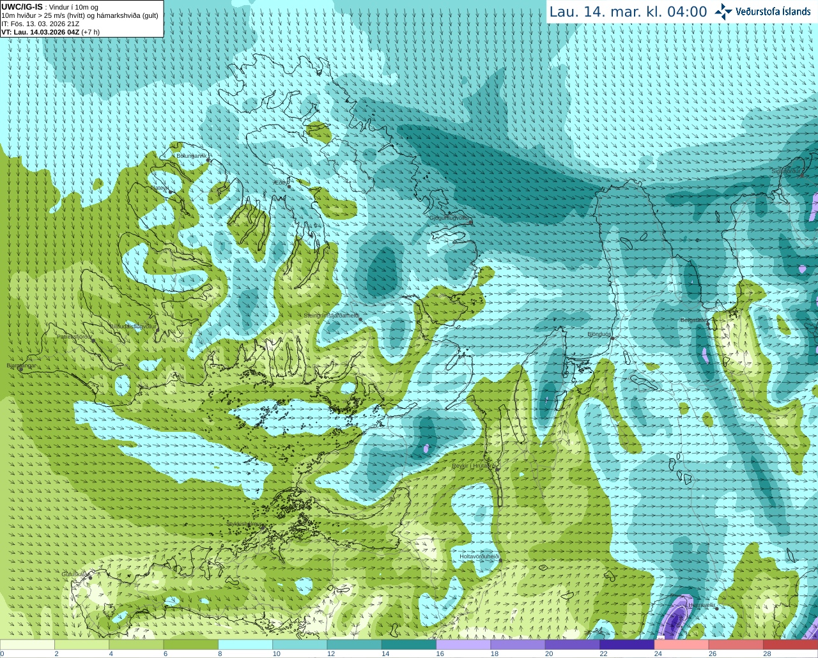Viewport: 818px width, 658px height.
Task: Pick the above-28 m/s red legend swatch
Action: pyautogui.click(x=791, y=645)
